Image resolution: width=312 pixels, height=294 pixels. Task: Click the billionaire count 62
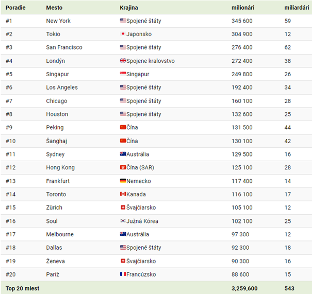click(x=288, y=47)
